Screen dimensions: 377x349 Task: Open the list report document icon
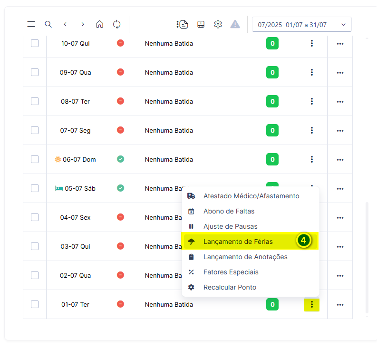coord(182,24)
